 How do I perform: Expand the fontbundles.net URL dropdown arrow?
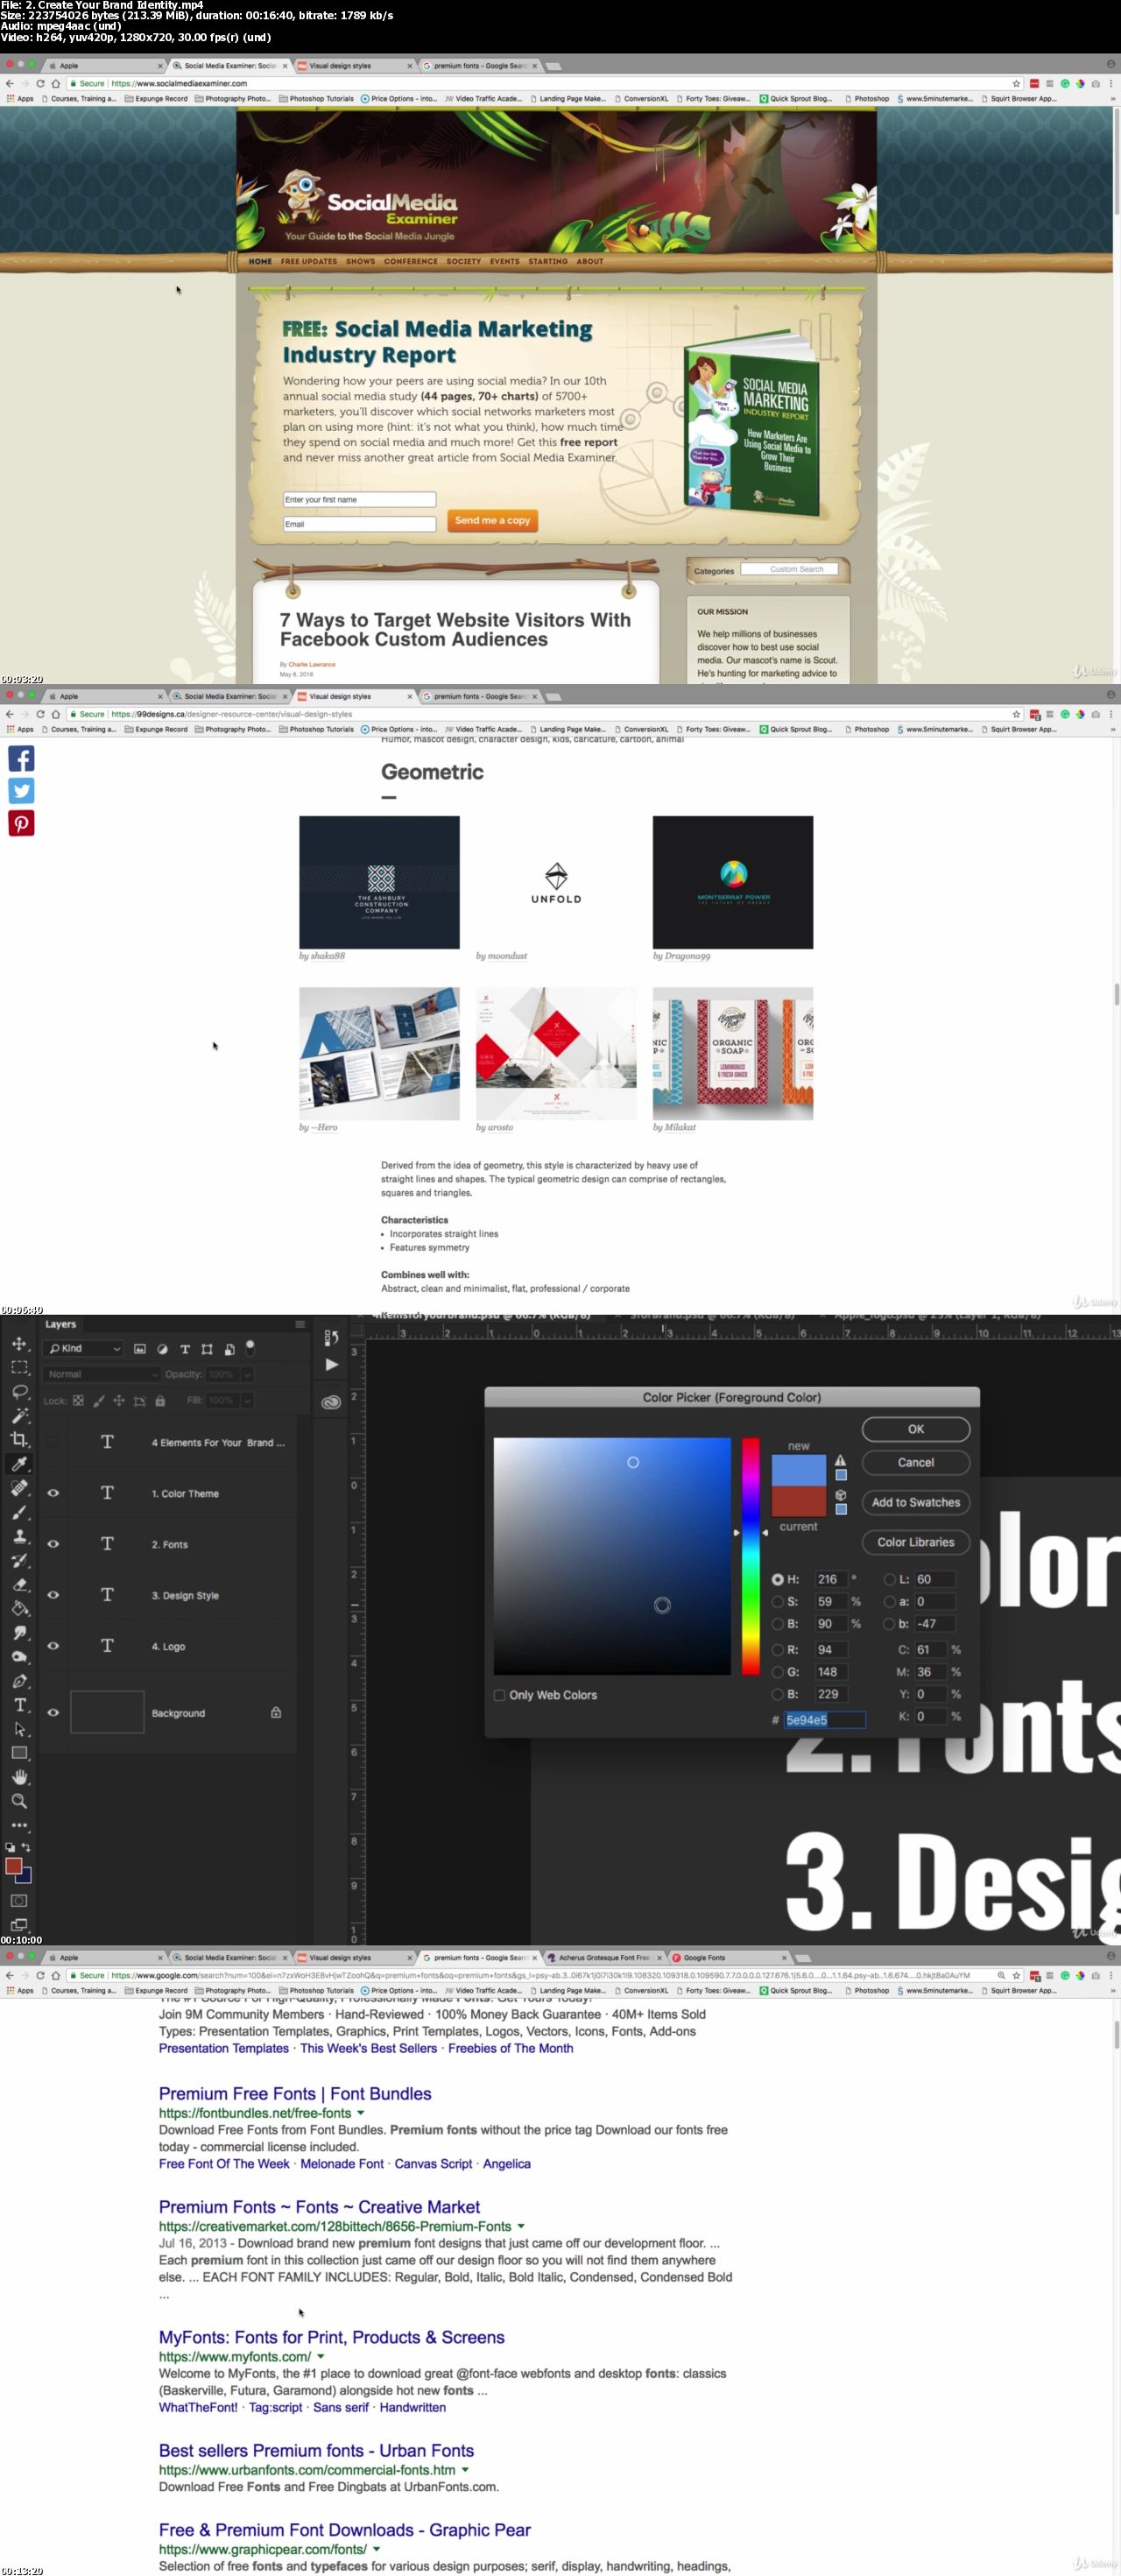[x=361, y=2113]
